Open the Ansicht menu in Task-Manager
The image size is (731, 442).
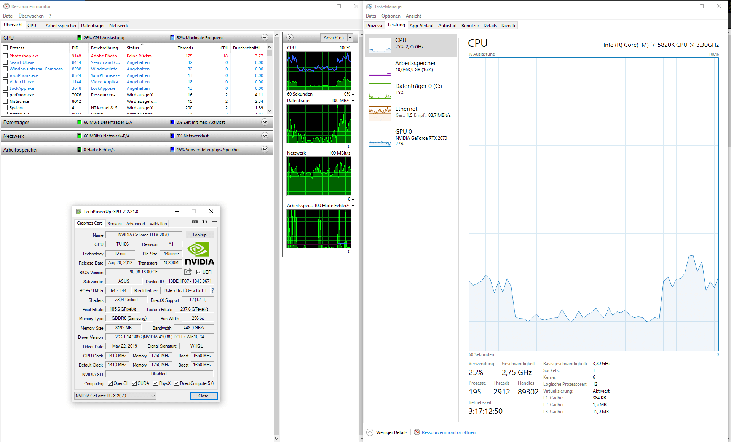(413, 16)
